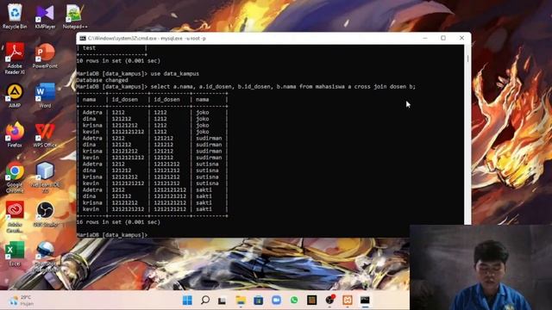This screenshot has height=310, width=552.
Task: Launch PowerPoint from the desktop
Action: [45, 55]
